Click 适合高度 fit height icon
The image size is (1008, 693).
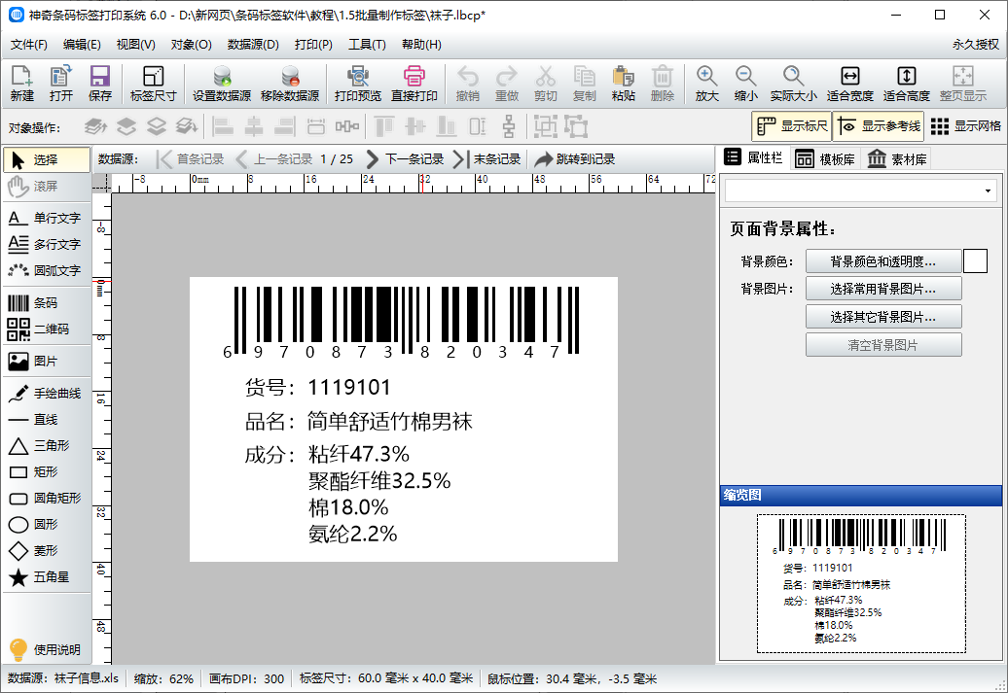pyautogui.click(x=907, y=83)
